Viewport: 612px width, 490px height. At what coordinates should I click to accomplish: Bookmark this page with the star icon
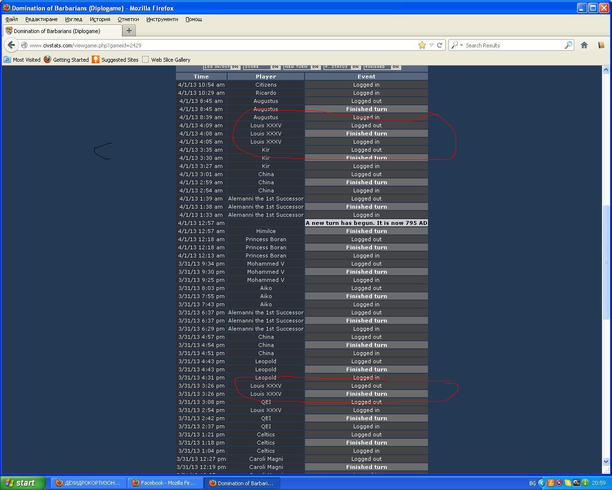[x=422, y=45]
